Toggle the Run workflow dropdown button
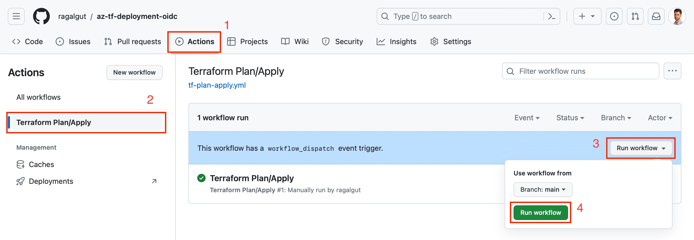Viewport: 694px width, 240px height. pyautogui.click(x=641, y=148)
